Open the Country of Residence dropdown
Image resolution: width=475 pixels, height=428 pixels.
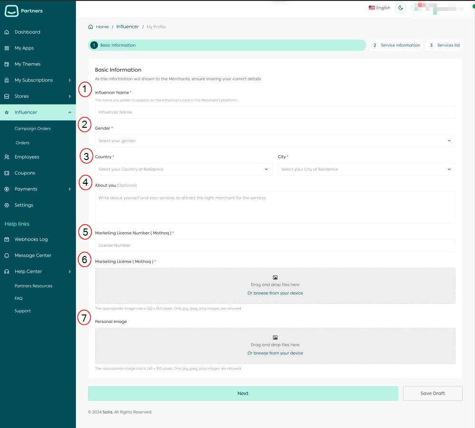183,169
